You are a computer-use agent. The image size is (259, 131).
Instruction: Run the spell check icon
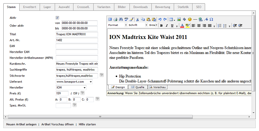(x=126, y=19)
